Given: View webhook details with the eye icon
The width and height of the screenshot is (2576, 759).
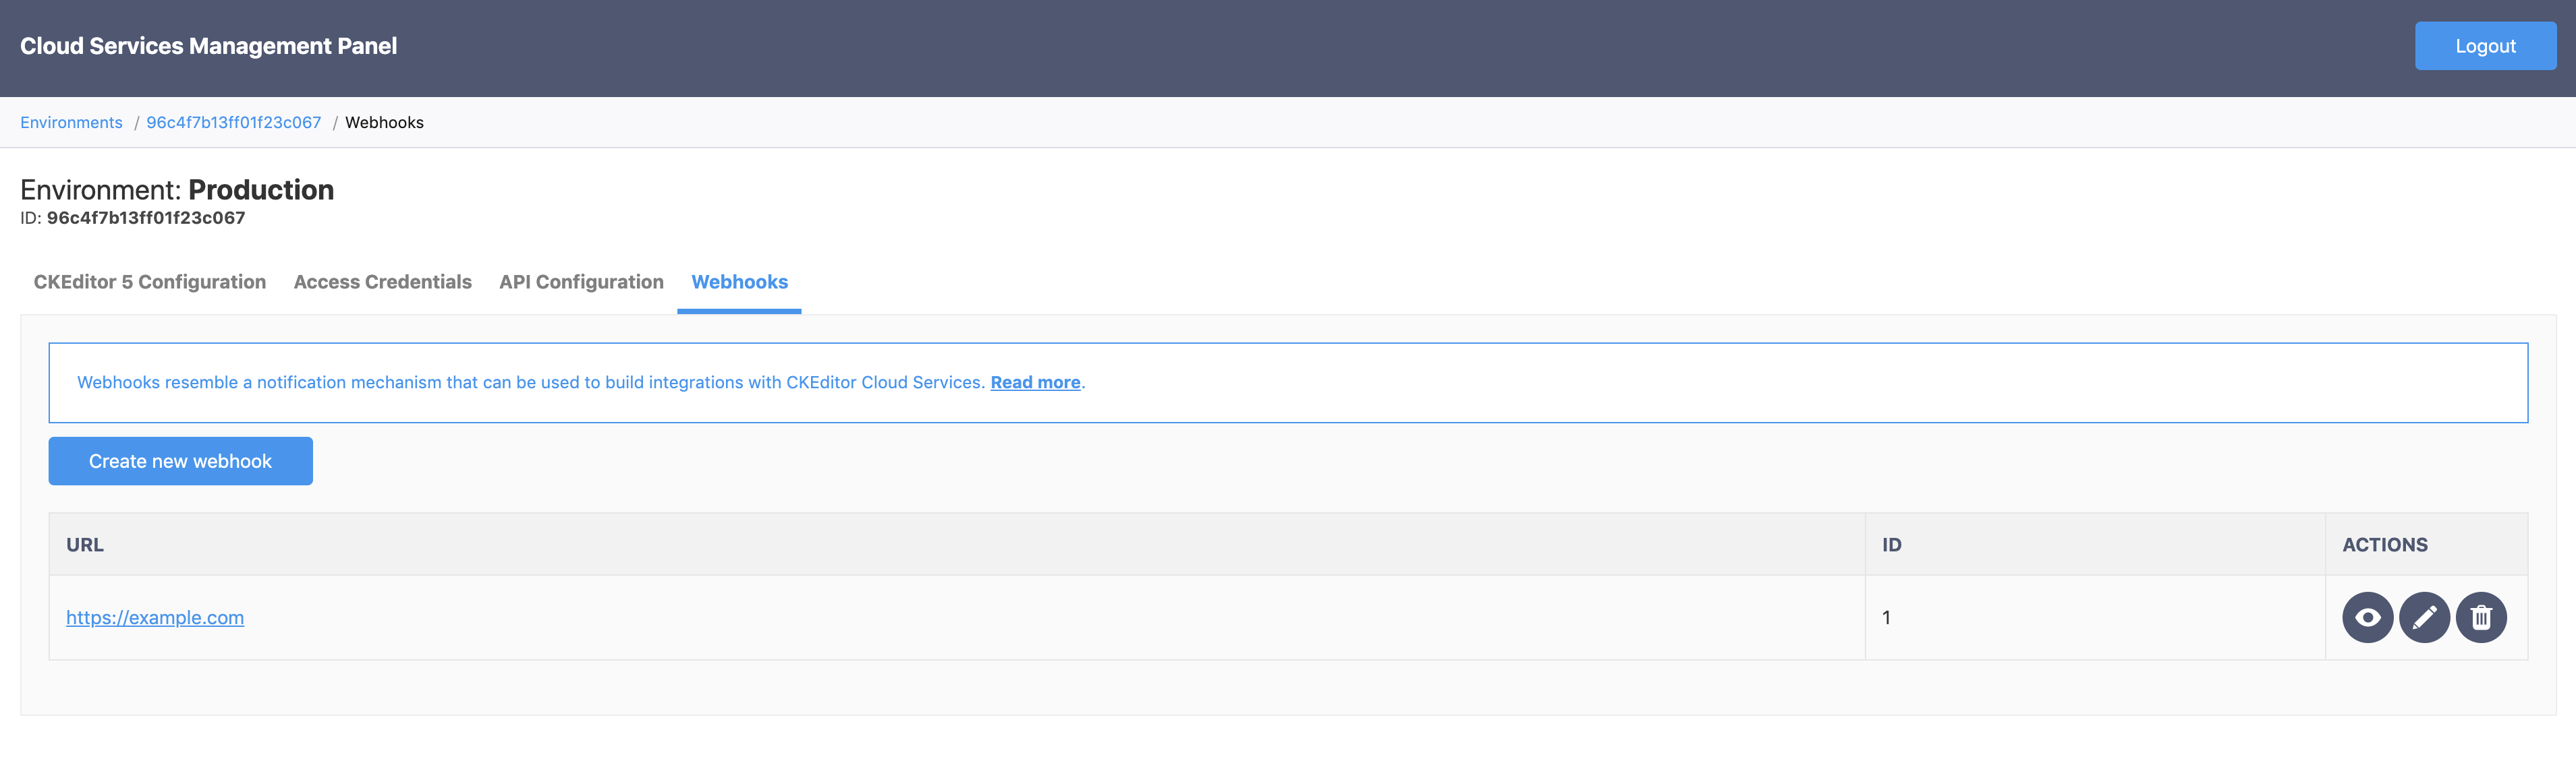Looking at the screenshot, I should [2367, 617].
